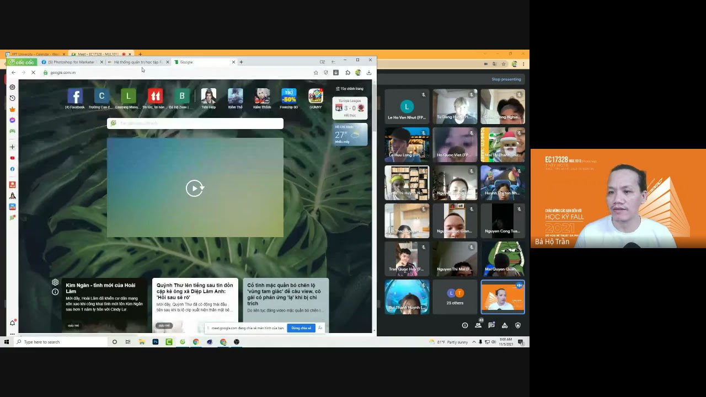
Task: Click the google.com.vn address bar
Action: point(176,73)
